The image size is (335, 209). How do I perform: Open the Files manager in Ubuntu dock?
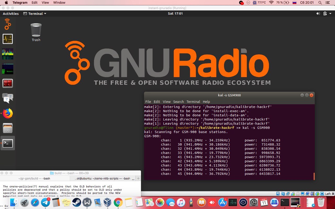[x=8, y=128]
